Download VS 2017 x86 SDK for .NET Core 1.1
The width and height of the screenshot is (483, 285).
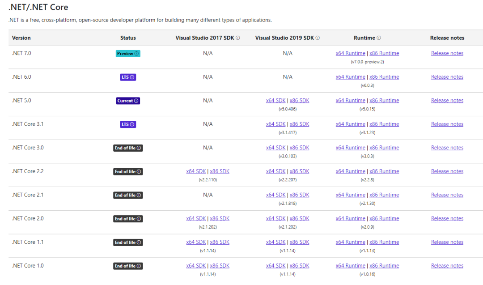pos(220,242)
